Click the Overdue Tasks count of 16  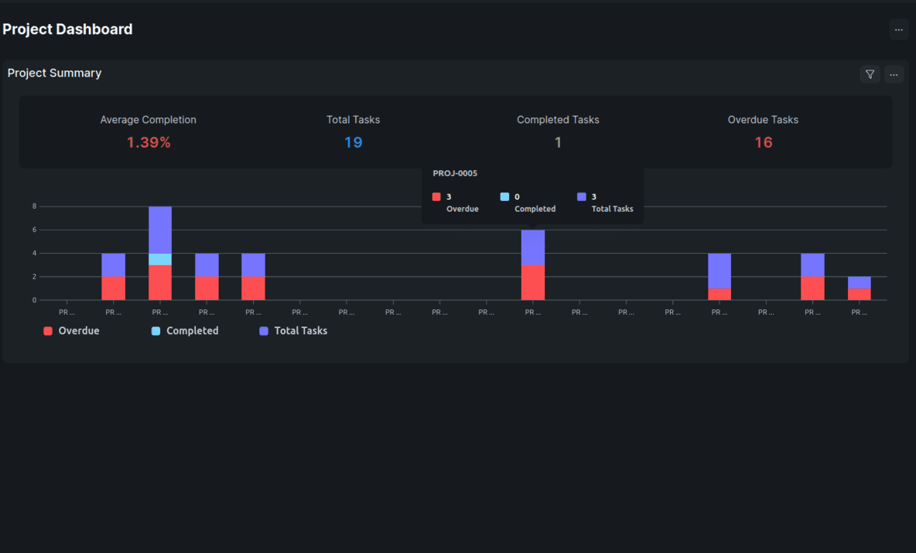(763, 142)
